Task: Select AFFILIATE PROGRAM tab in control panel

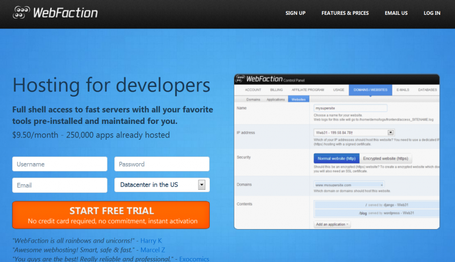Action: pos(308,90)
